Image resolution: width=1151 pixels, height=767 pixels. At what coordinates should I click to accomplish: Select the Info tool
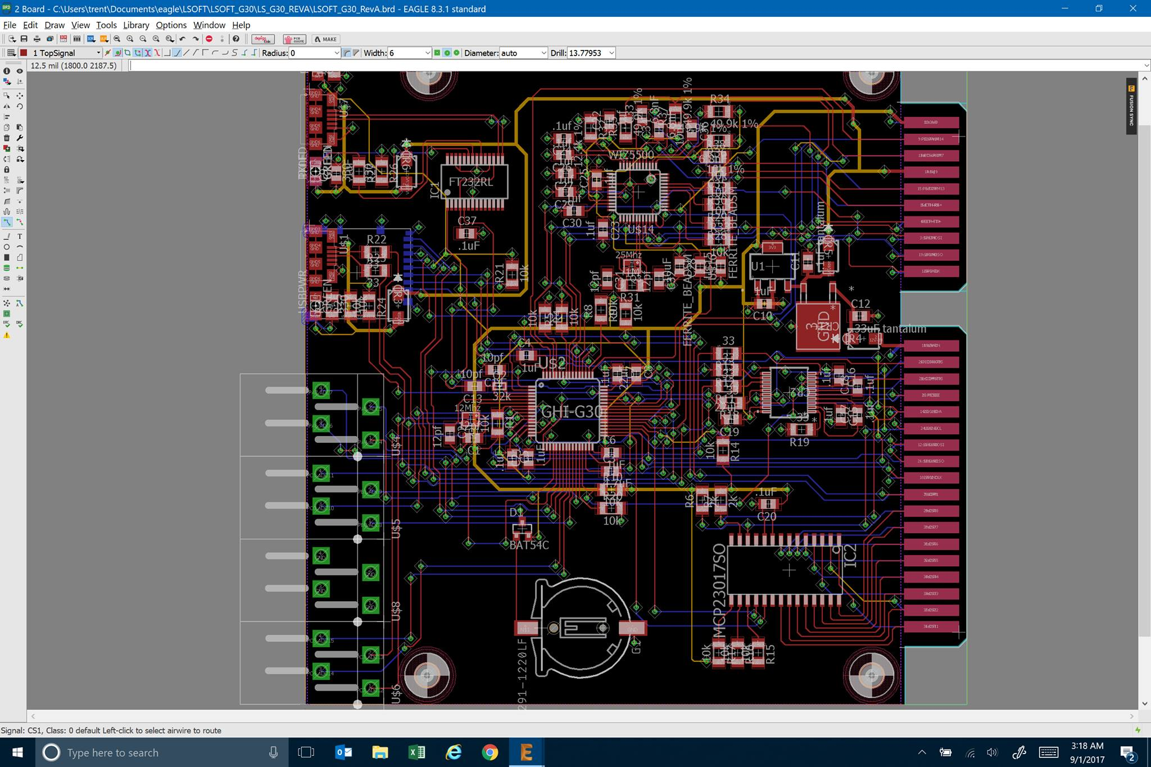[7, 71]
